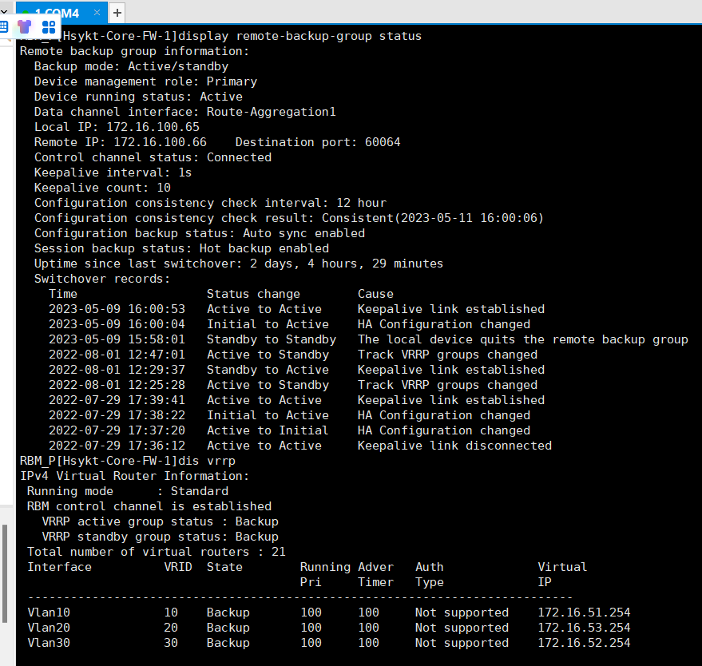Click the local IP 172.16.100.65
Image resolution: width=702 pixels, height=666 pixels.
coord(153,127)
